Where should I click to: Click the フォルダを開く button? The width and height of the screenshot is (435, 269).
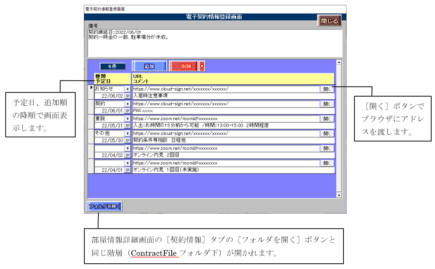(x=105, y=206)
